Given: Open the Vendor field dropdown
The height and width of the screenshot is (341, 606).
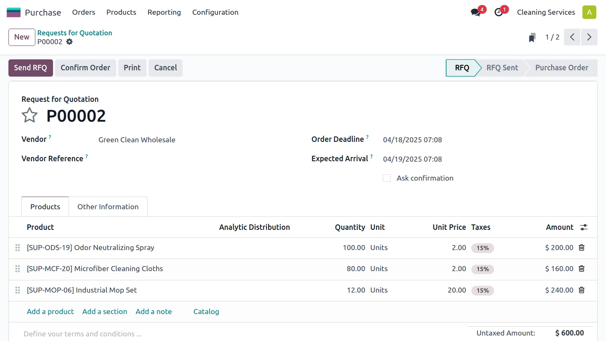Looking at the screenshot, I should pos(194,140).
